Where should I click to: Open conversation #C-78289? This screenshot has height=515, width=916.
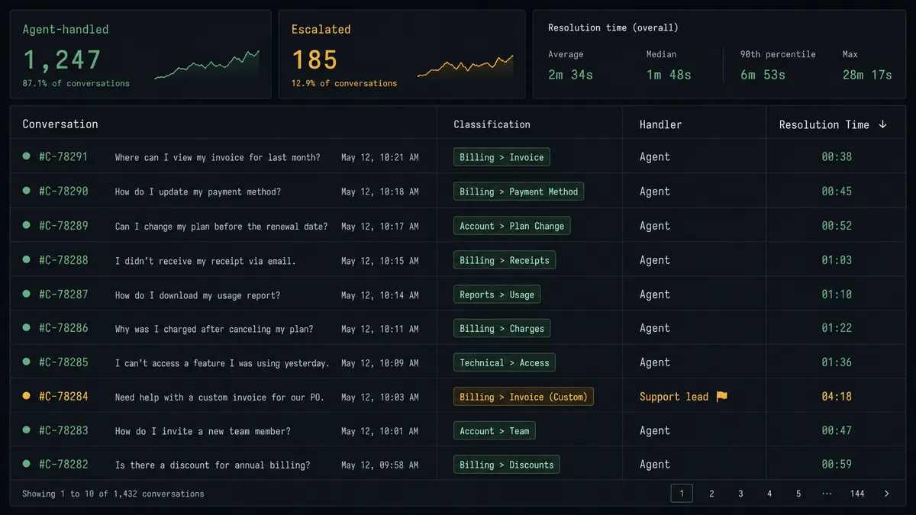point(63,225)
